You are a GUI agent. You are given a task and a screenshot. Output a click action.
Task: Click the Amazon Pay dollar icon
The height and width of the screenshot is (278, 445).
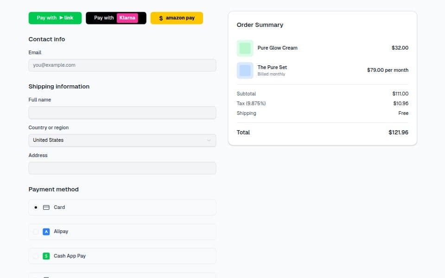160,18
